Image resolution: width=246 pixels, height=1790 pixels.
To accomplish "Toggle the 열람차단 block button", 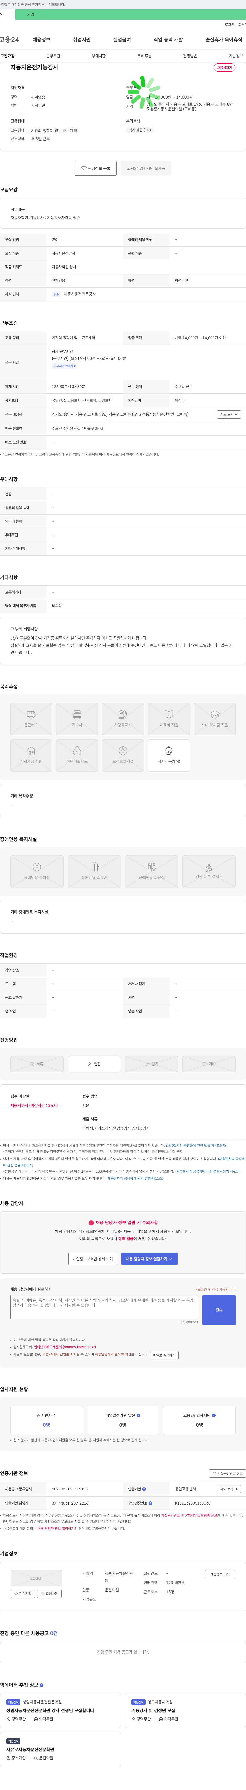I will tap(49, 1593).
